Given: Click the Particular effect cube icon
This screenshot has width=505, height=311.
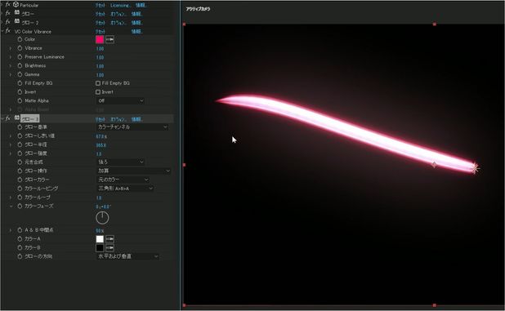Looking at the screenshot, I should 16,5.
